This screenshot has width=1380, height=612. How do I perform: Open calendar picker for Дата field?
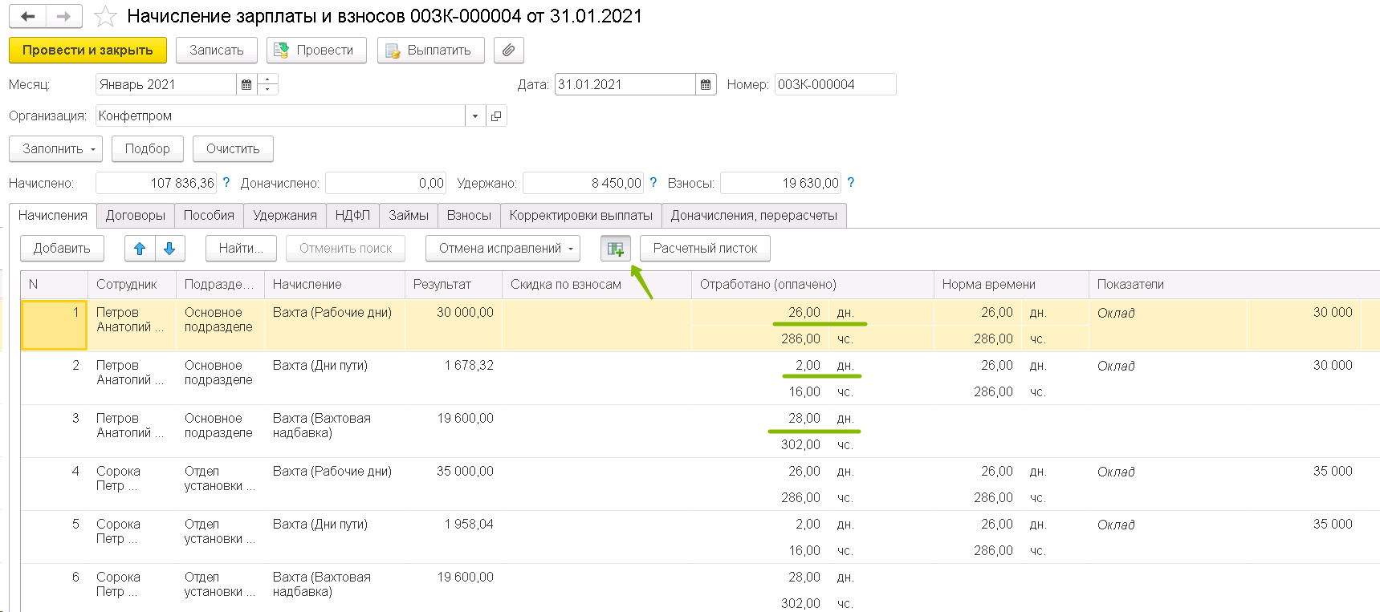[x=706, y=84]
